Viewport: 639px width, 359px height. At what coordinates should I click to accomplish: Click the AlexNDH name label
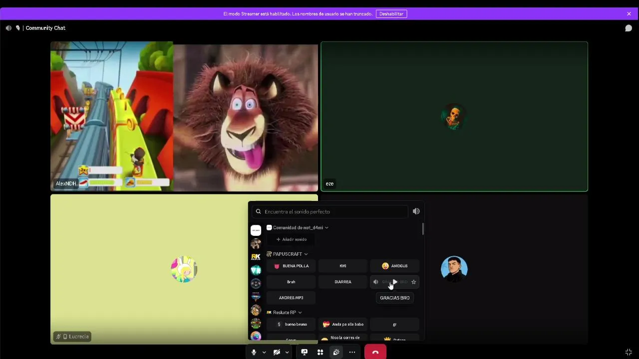(66, 183)
